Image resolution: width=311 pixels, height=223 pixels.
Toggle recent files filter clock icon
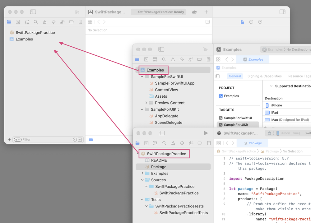(x=75, y=140)
